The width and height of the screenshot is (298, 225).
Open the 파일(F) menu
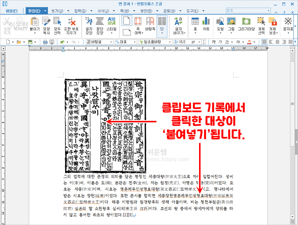pos(12,11)
